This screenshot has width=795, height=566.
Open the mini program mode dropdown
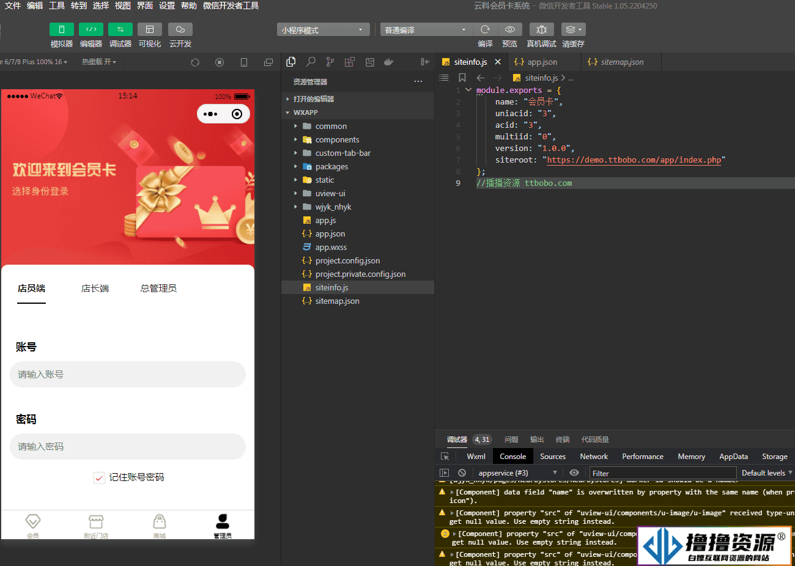pyautogui.click(x=323, y=30)
